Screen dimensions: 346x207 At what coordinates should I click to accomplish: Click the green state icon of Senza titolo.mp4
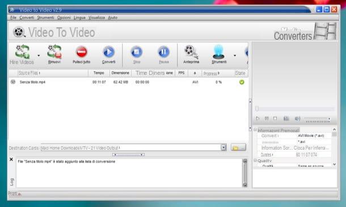[242, 82]
